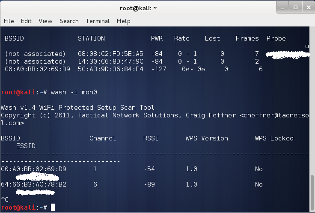Click WPS Locked 'No' for C0:A0:BB:02:69:D9
The height and width of the screenshot is (213, 315).
[259, 169]
